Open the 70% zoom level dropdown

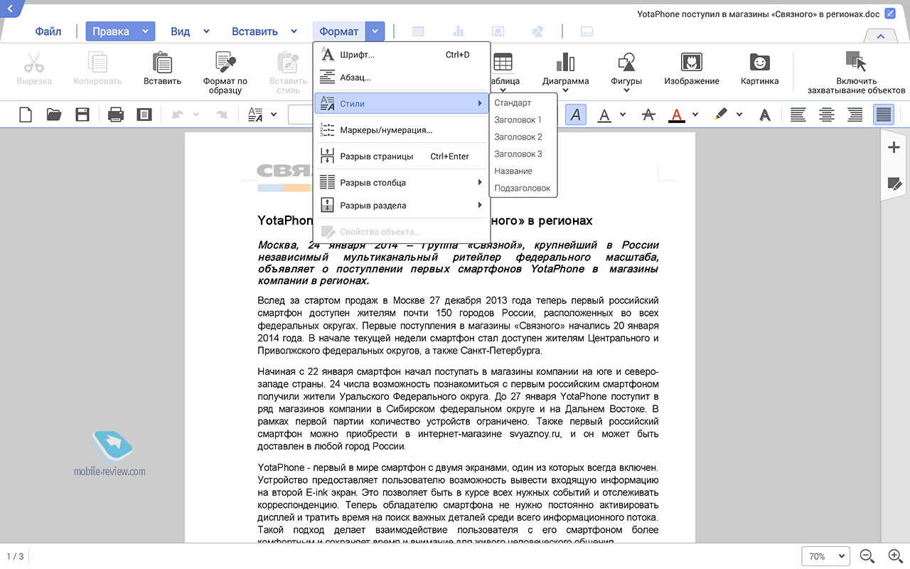coord(826,556)
